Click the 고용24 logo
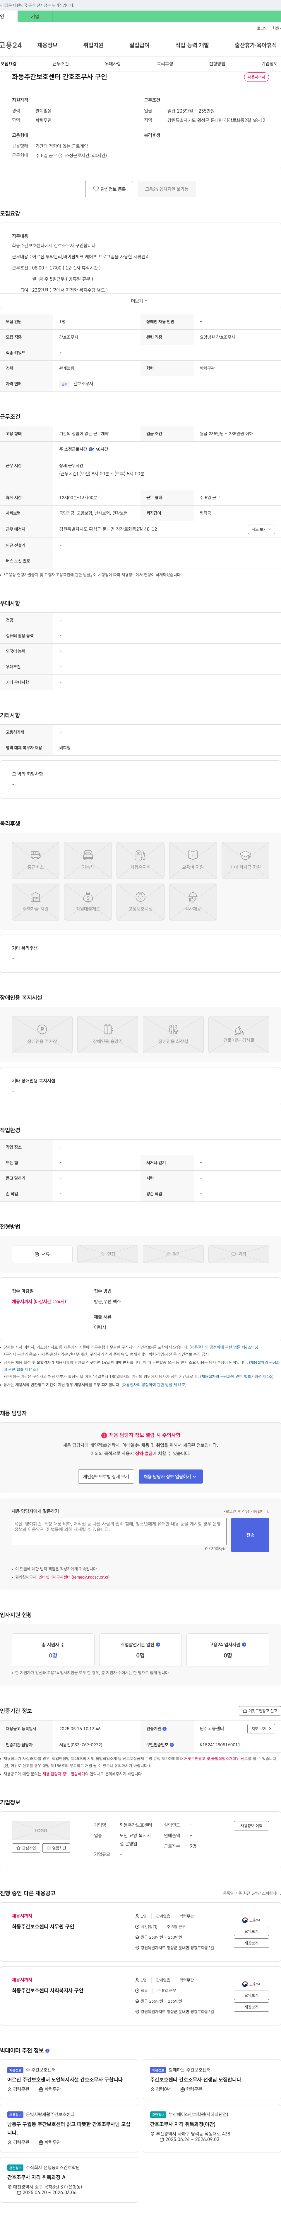This screenshot has width=281, height=2229. pos(10,45)
